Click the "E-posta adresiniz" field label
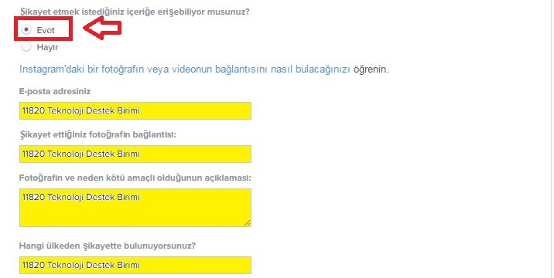554x278 pixels. 55,91
